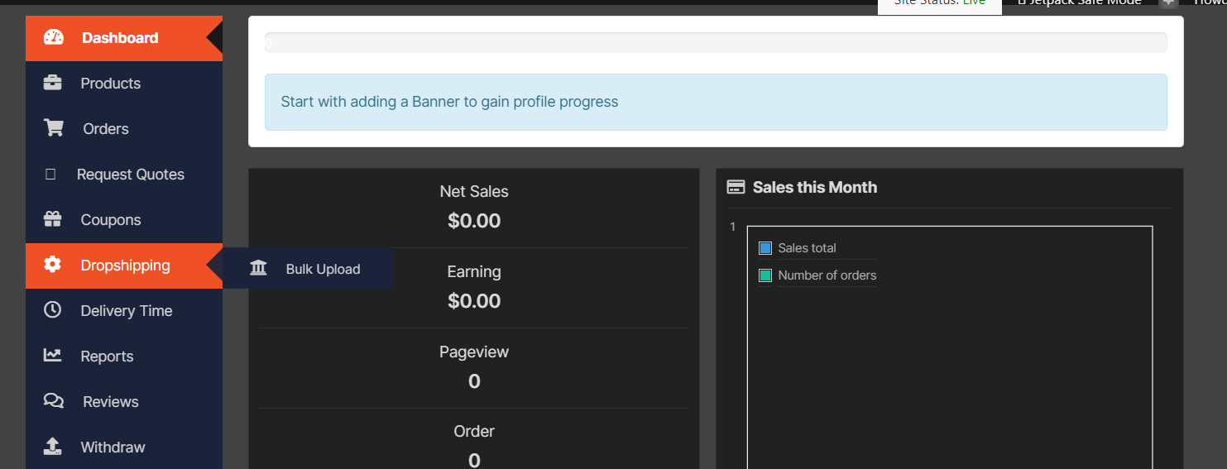Click the blue Sales total color box
The image size is (1227, 469).
pyautogui.click(x=765, y=248)
